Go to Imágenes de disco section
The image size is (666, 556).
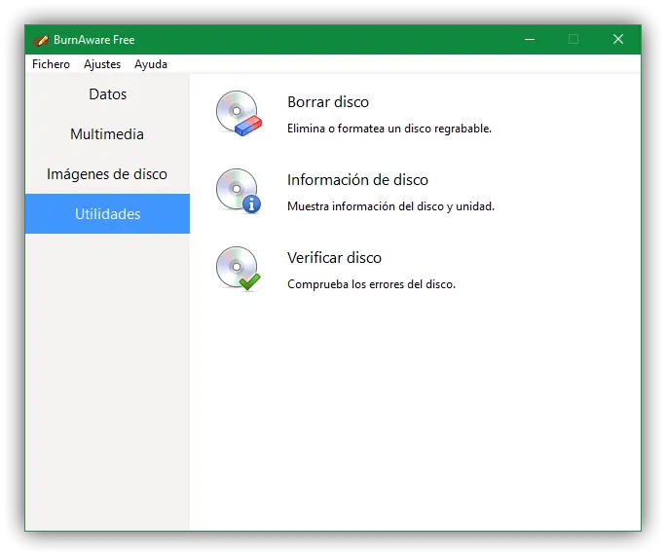click(107, 174)
